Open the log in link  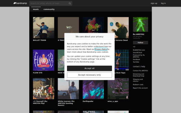pyautogui.click(x=163, y=3)
